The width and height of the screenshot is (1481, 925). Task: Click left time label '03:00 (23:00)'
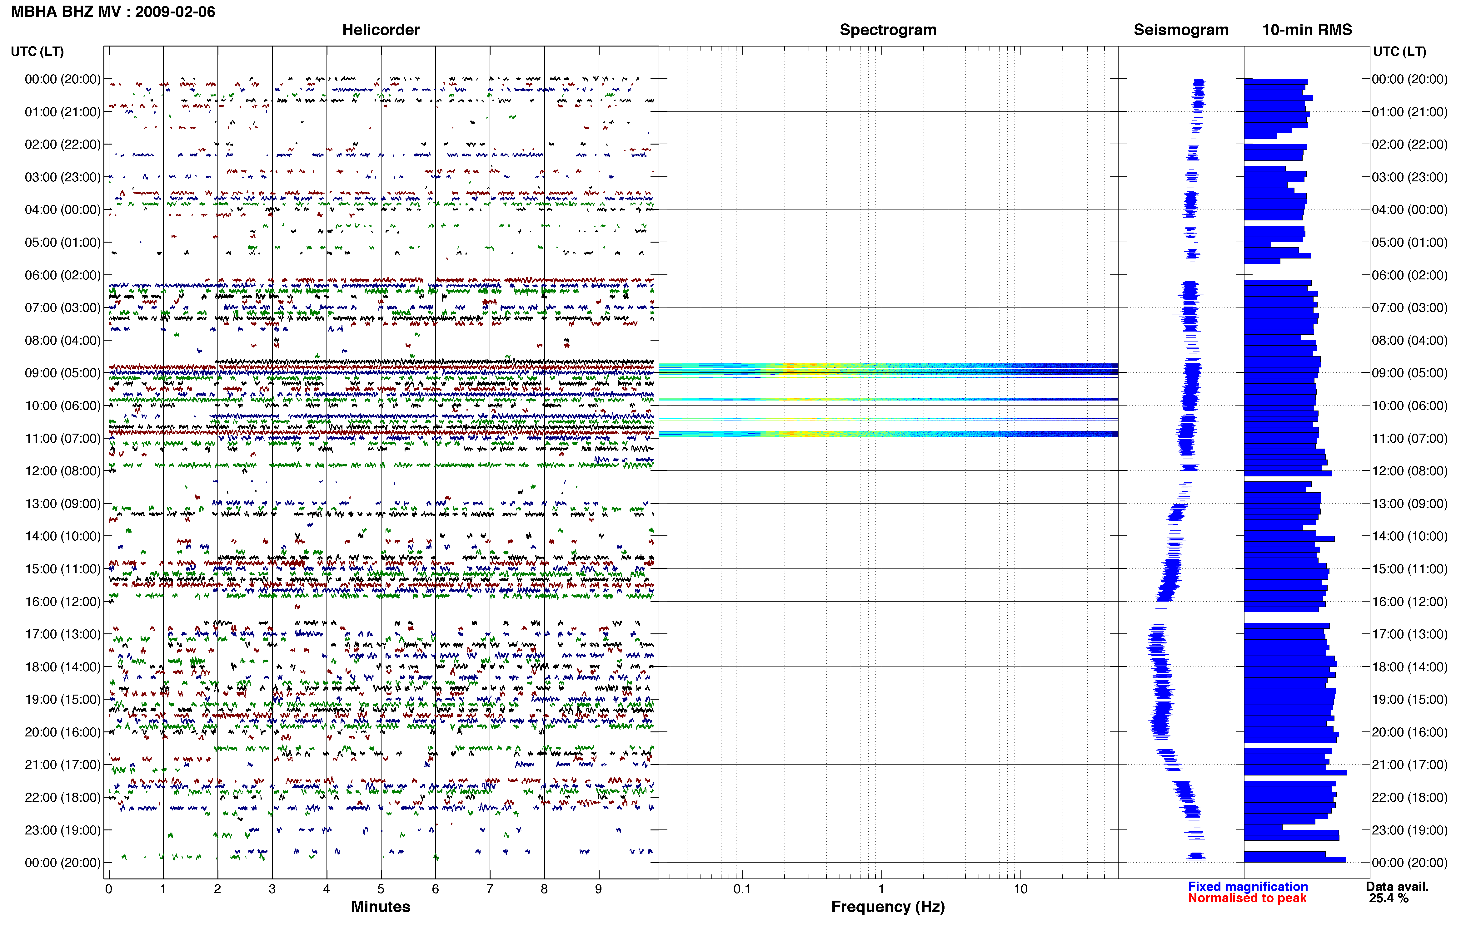pos(62,177)
